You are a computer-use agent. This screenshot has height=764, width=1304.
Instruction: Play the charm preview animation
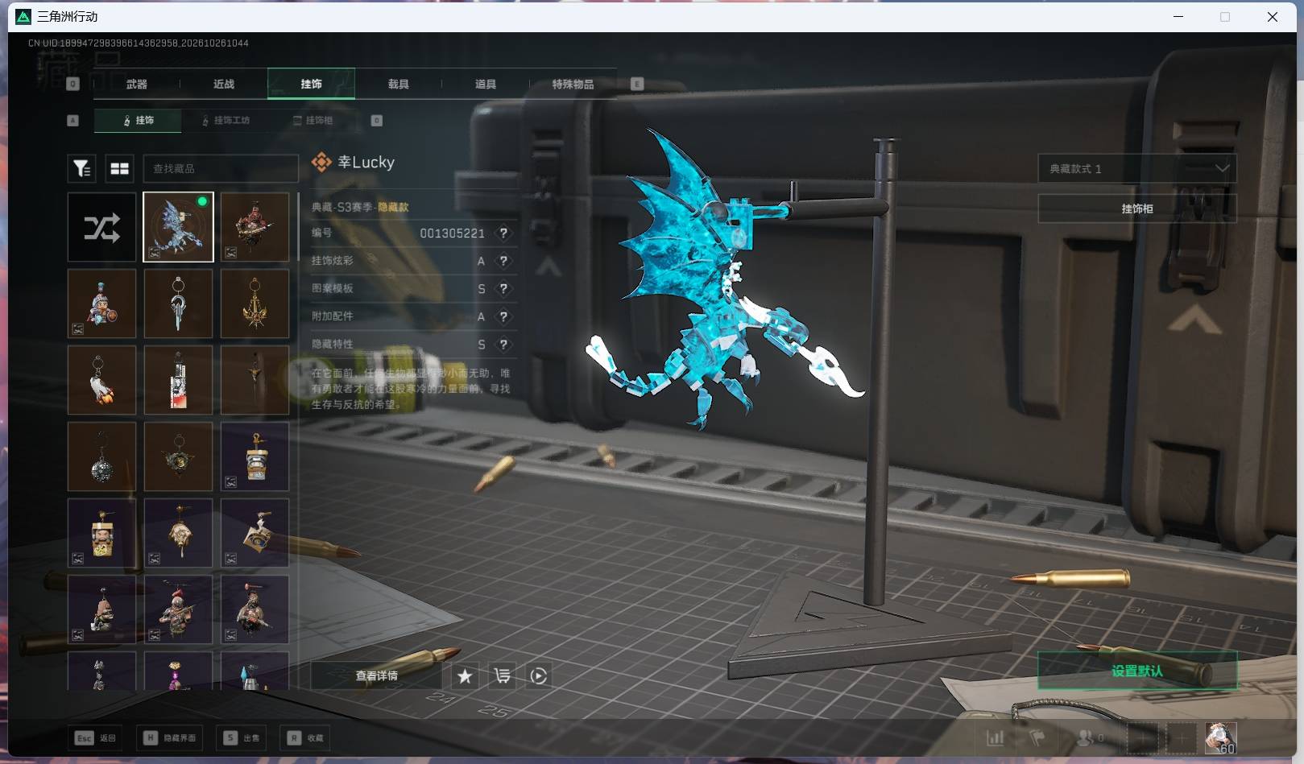(539, 675)
